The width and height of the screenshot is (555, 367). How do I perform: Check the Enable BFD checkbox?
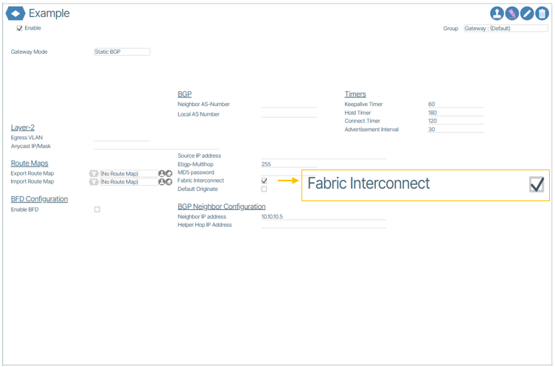(x=97, y=210)
